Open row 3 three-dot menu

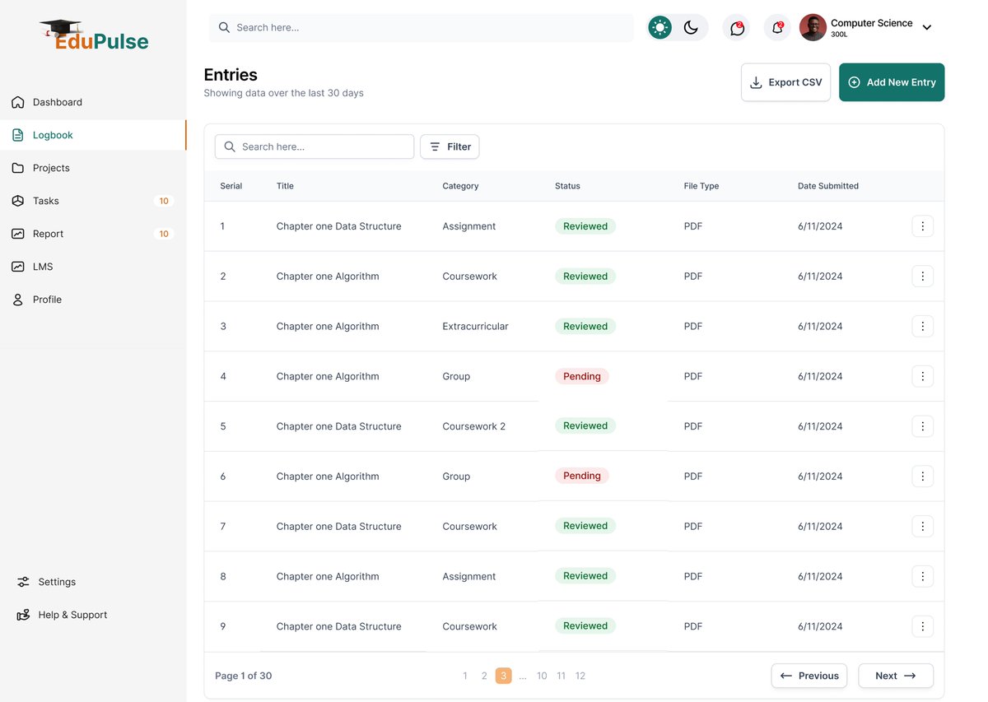(x=922, y=327)
